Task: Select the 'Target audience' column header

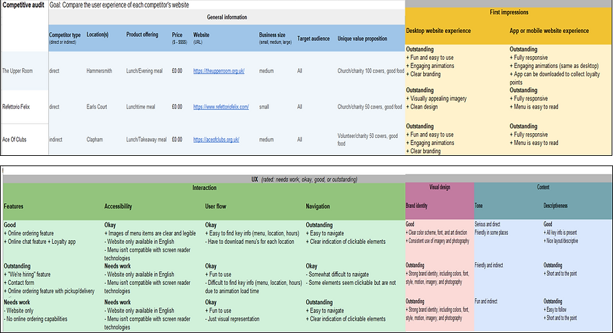Action: click(314, 38)
